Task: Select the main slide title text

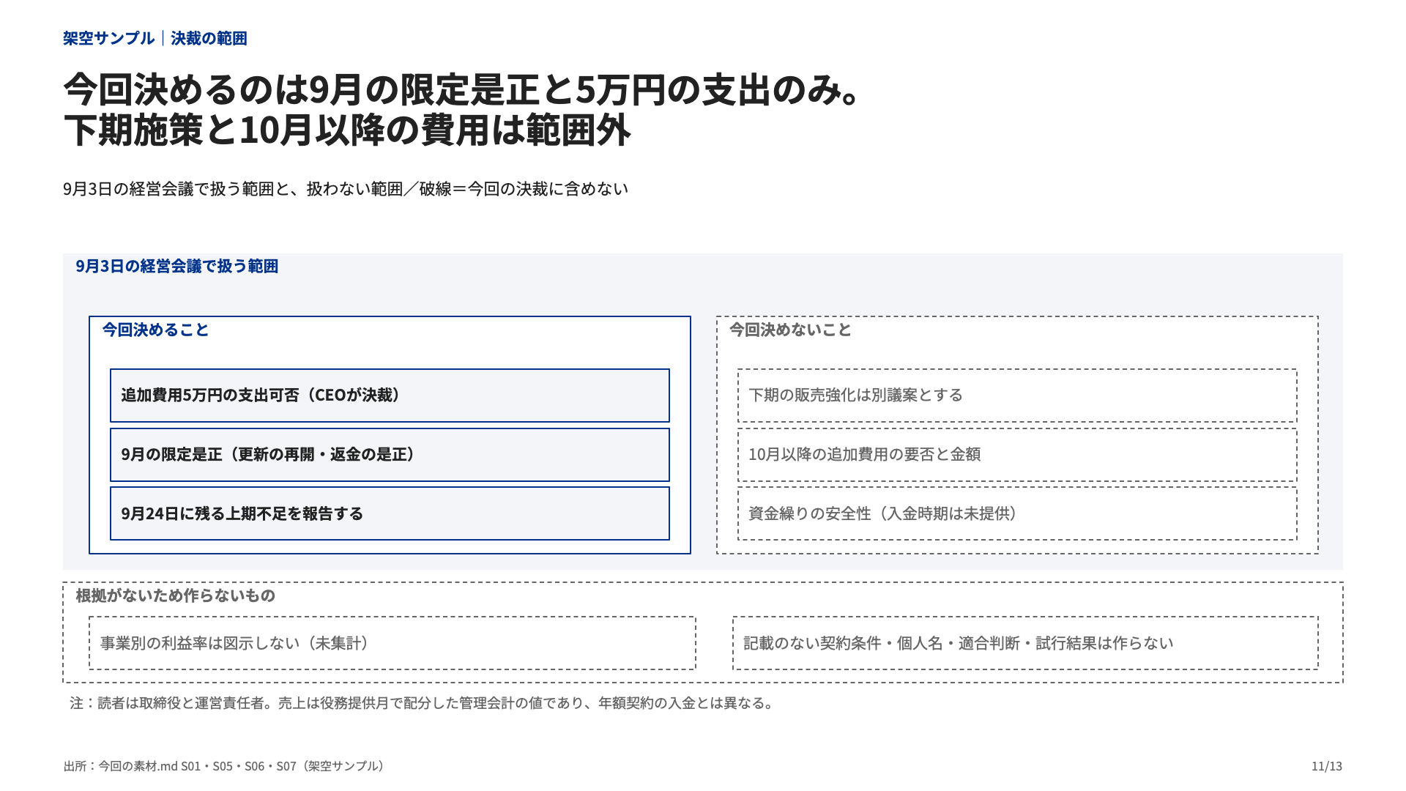Action: (x=464, y=110)
